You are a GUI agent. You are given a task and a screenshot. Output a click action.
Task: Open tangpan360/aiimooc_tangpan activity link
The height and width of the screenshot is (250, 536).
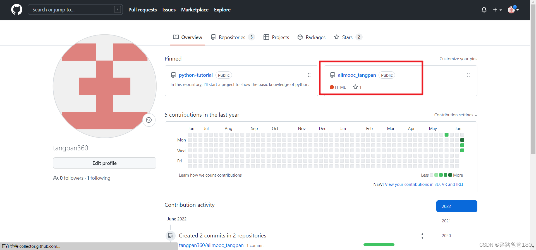pos(211,245)
